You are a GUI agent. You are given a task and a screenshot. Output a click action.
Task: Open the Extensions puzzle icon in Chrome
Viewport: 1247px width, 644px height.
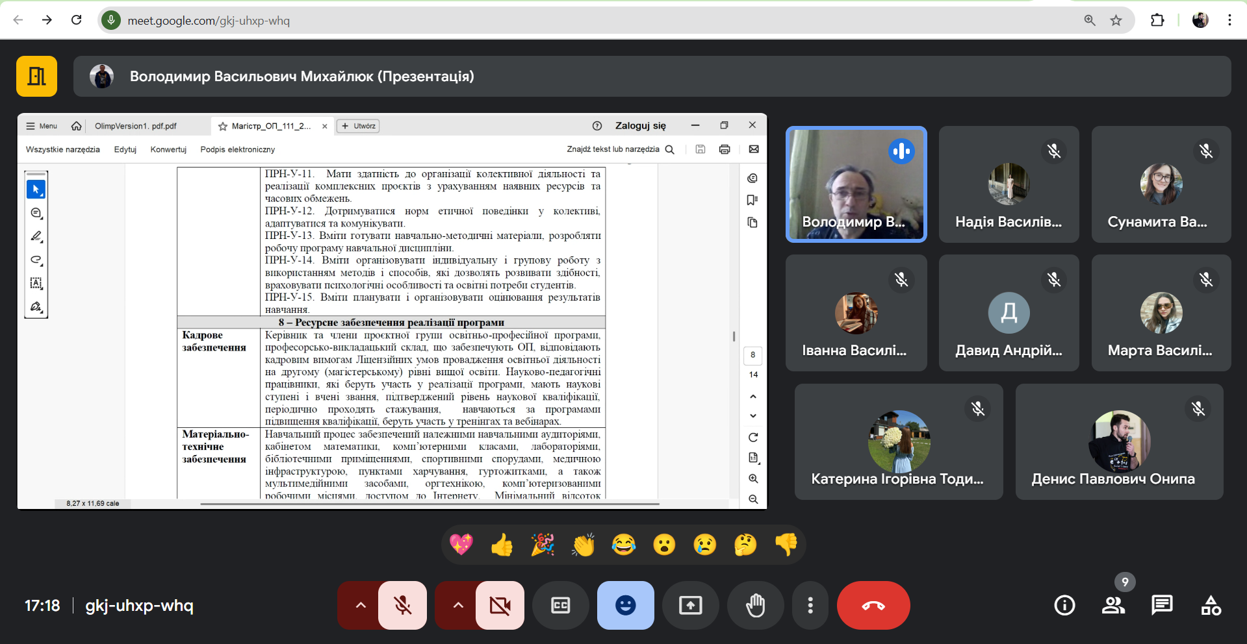click(1157, 20)
